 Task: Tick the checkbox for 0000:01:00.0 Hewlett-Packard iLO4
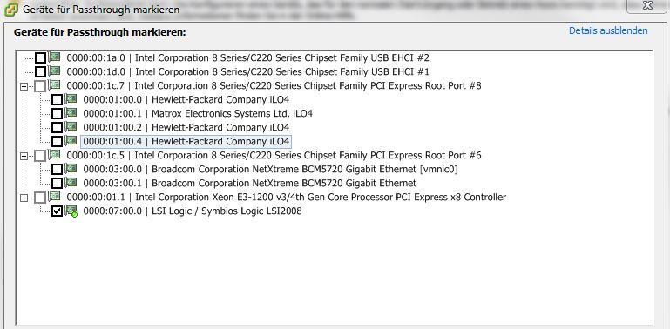57,100
